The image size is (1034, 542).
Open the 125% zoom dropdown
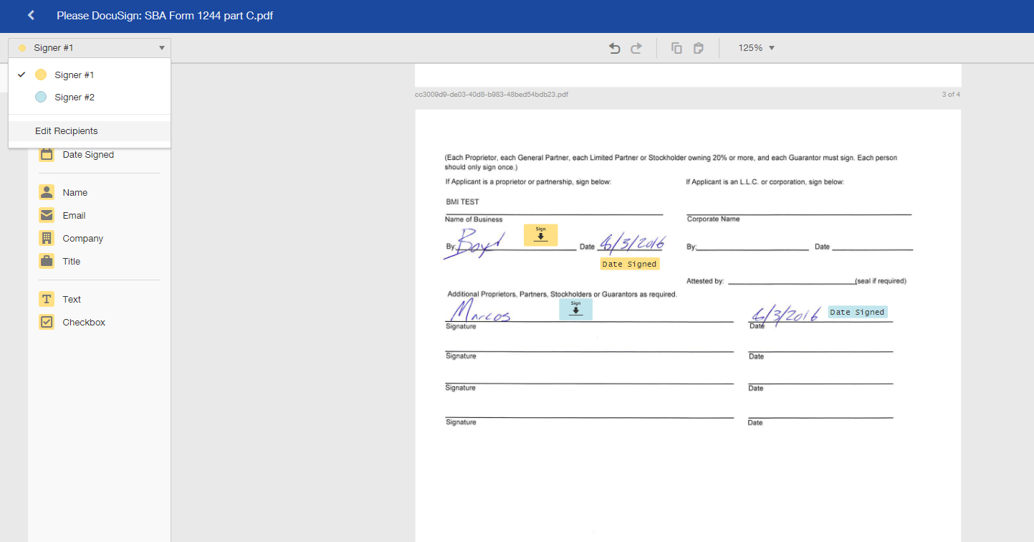(x=757, y=48)
